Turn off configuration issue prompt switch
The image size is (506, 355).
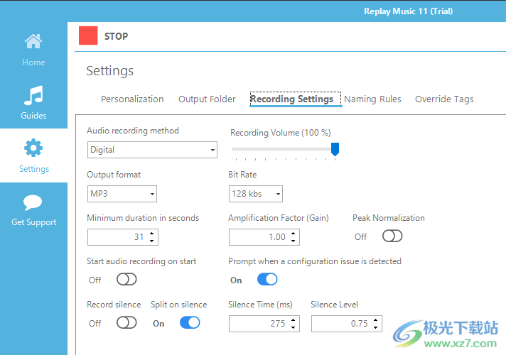point(267,279)
